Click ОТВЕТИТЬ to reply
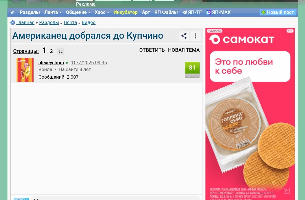The width and height of the screenshot is (305, 200). point(152,50)
